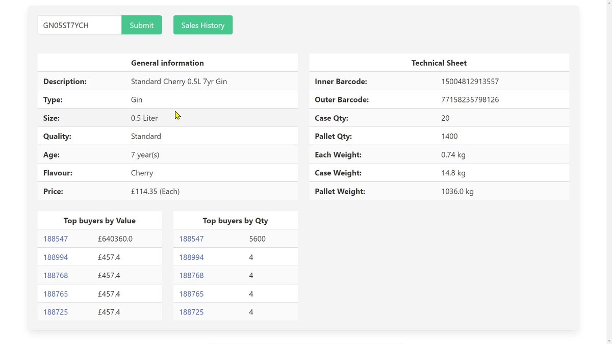The width and height of the screenshot is (612, 344).
Task: Click the age value '7 year(s)'
Action: point(145,154)
